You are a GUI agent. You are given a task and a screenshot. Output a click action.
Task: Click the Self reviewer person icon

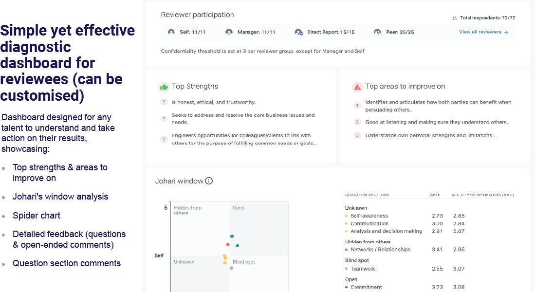[x=171, y=32]
